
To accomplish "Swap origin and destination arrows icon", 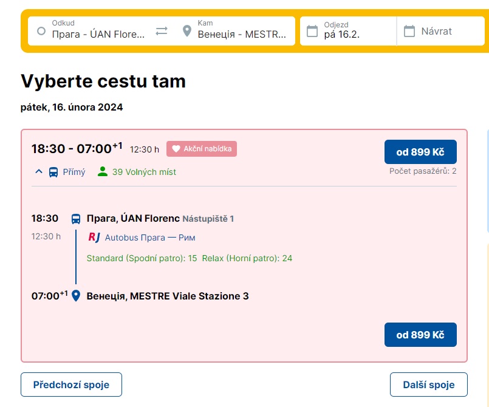I will click(x=162, y=31).
